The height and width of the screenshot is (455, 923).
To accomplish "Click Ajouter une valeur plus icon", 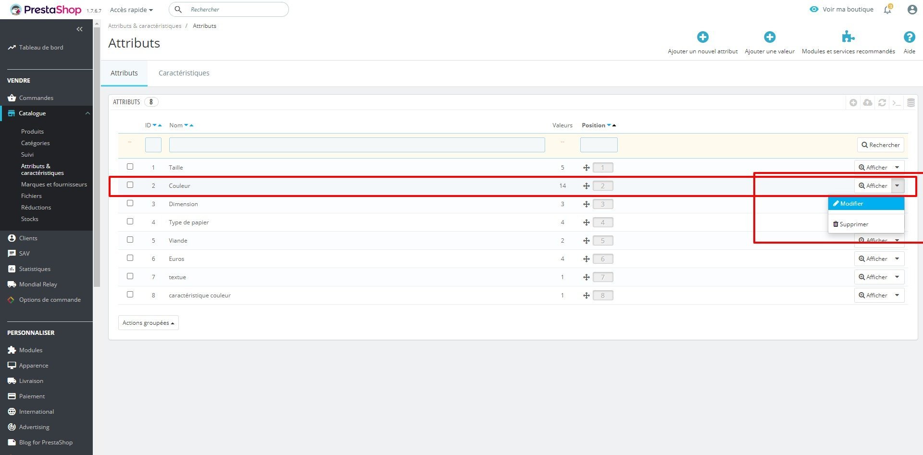I will click(770, 37).
